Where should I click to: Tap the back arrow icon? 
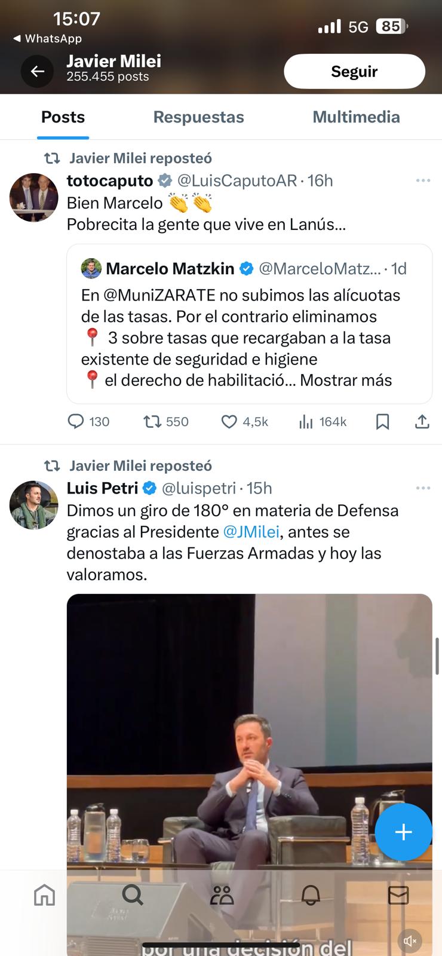(38, 71)
